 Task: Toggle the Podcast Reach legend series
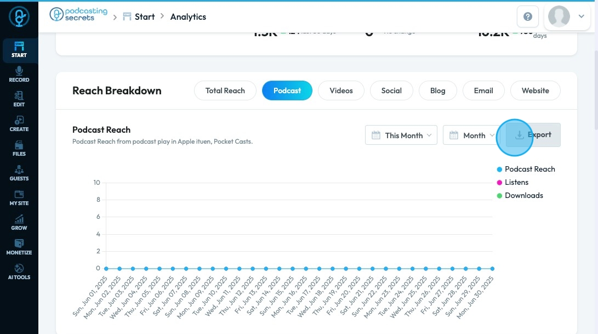(x=526, y=169)
